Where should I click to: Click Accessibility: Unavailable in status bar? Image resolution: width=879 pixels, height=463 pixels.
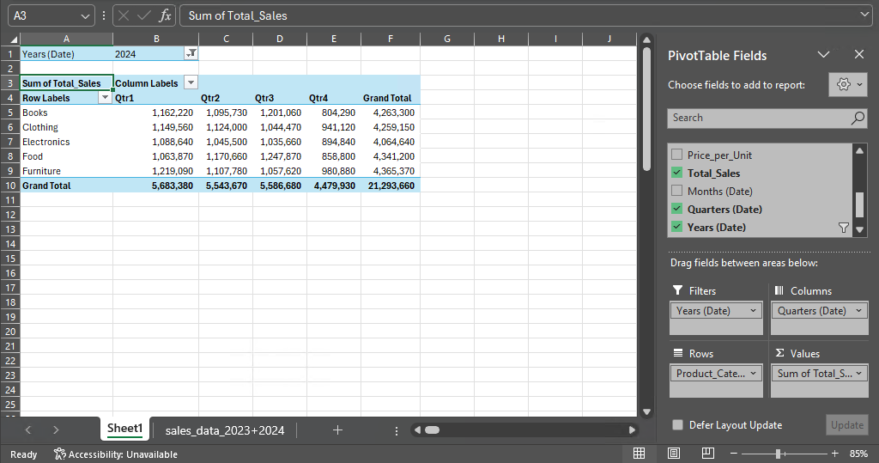[x=115, y=454]
